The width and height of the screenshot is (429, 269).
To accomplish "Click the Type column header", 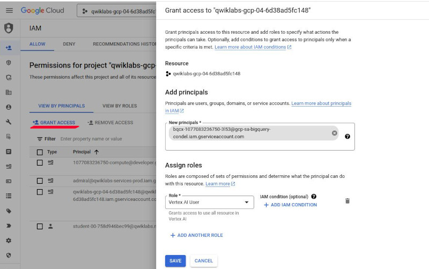I will pos(52,152).
